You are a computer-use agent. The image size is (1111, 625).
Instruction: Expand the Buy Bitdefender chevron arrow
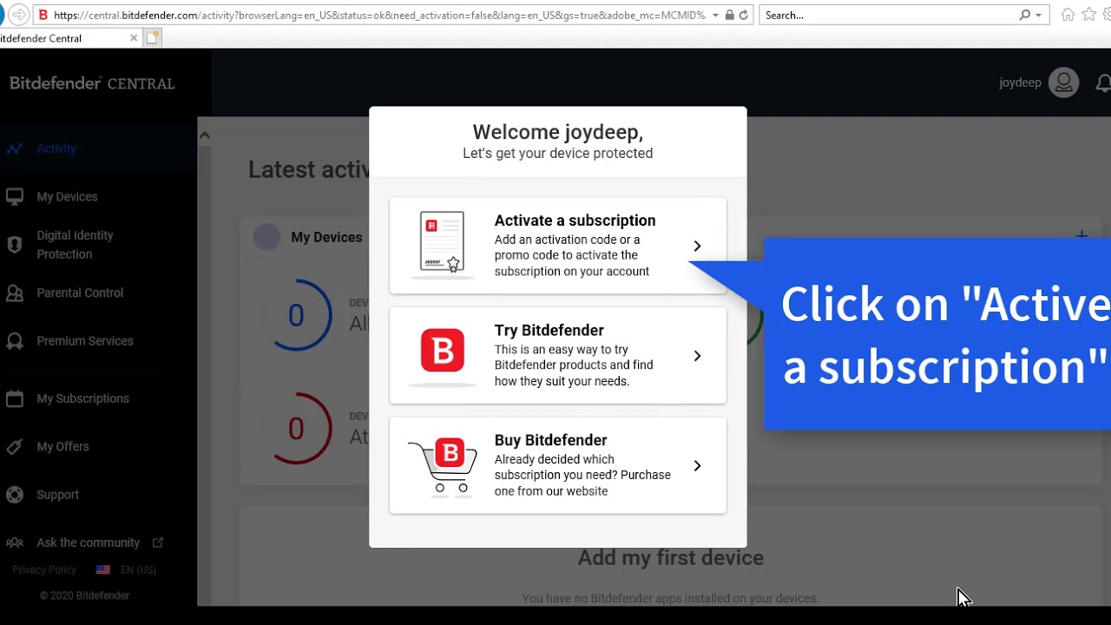click(697, 466)
